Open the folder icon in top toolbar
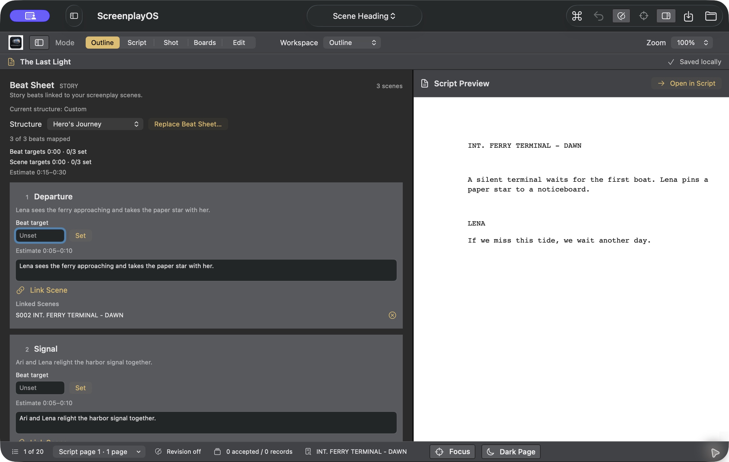Viewport: 729px width, 462px height. coord(711,16)
